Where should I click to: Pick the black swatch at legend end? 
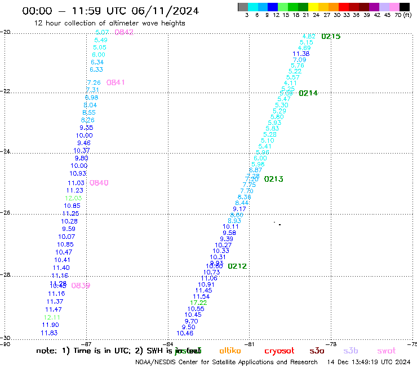point(405,7)
